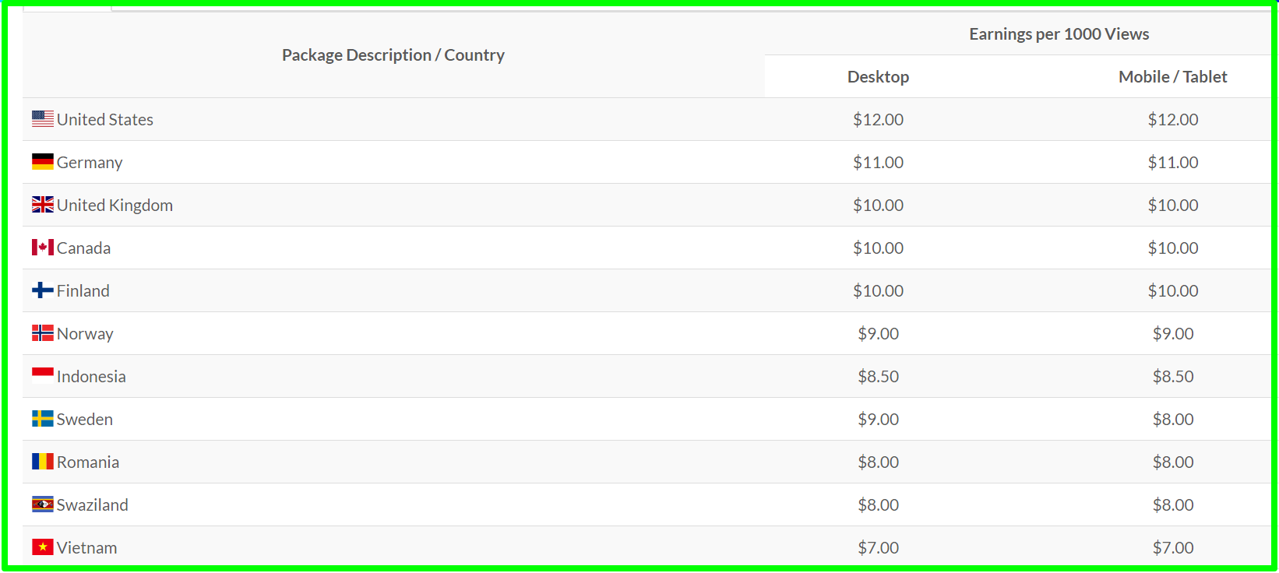Viewport: 1279px width, 573px height.
Task: Select the Desktop column header
Action: coord(878,76)
